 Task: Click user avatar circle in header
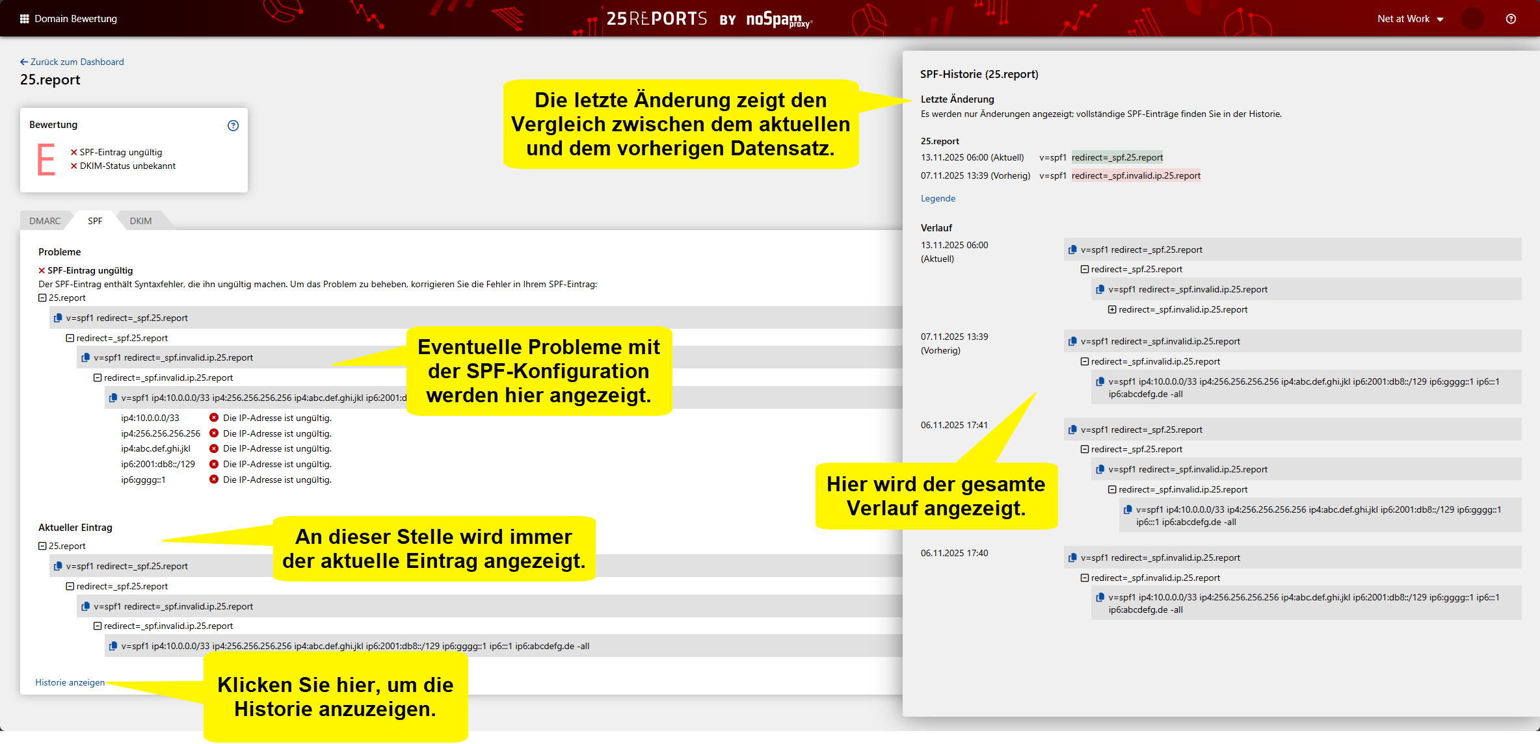pos(1473,19)
